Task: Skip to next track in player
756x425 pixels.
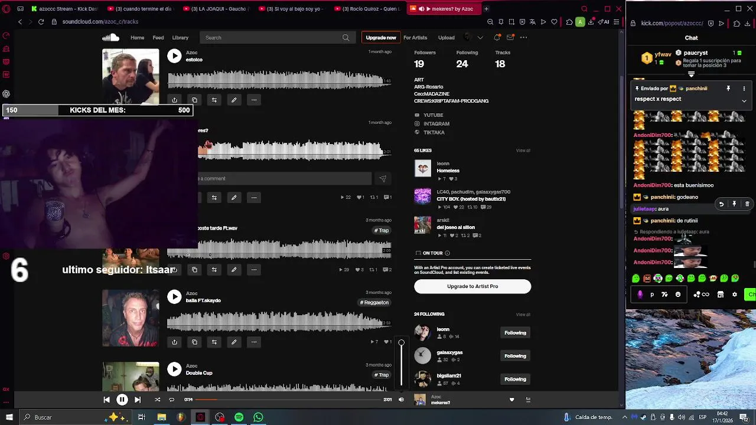Action: click(x=138, y=400)
